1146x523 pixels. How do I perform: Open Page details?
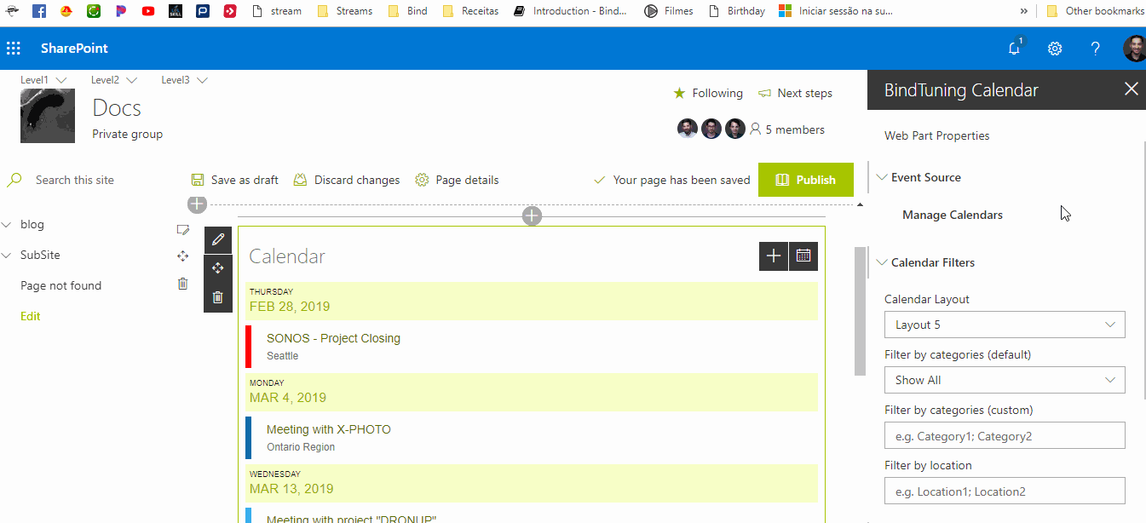[457, 180]
